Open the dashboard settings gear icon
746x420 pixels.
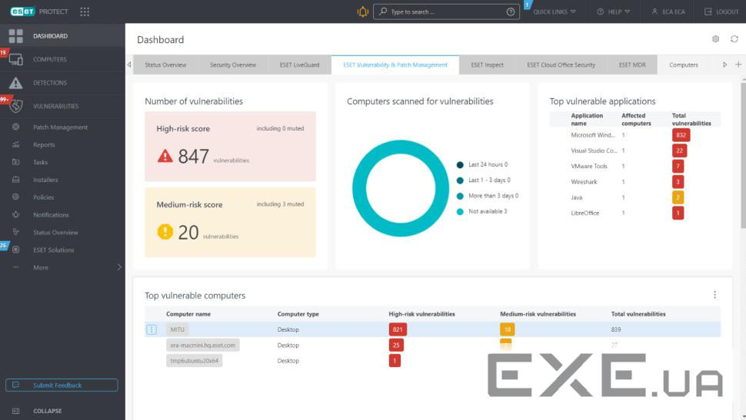click(x=715, y=39)
